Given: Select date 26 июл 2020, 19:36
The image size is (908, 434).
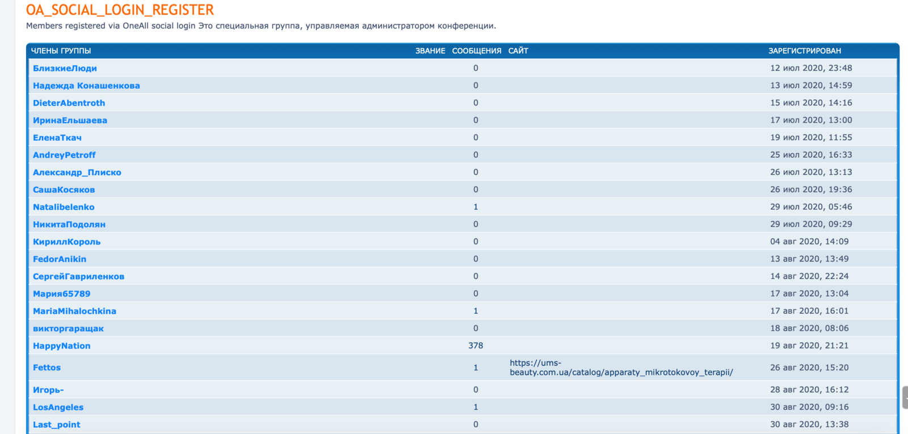Looking at the screenshot, I should [x=811, y=189].
